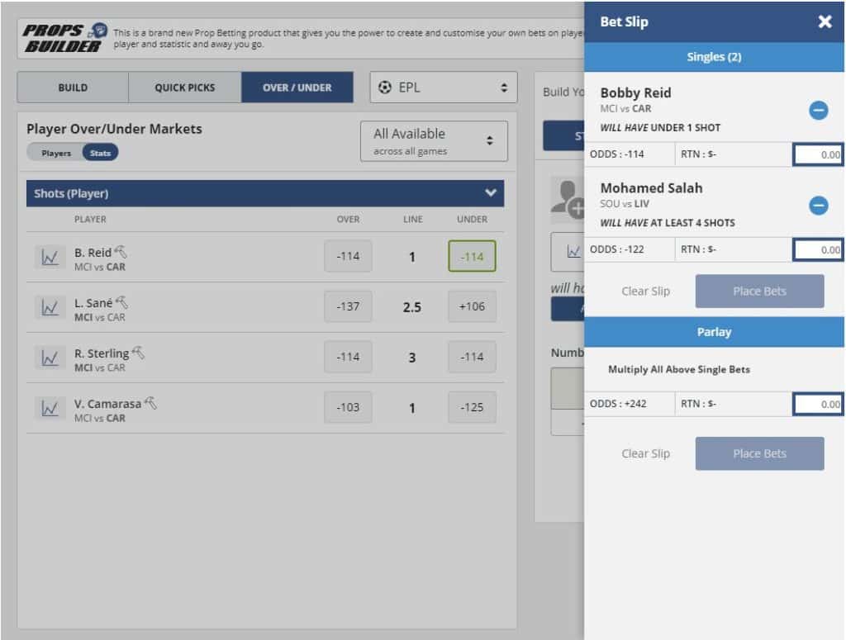This screenshot has width=846, height=640.
Task: Select the OVER / UNDER tab
Action: point(297,88)
